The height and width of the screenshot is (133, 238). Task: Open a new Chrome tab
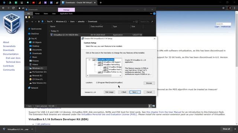tap(101, 3)
